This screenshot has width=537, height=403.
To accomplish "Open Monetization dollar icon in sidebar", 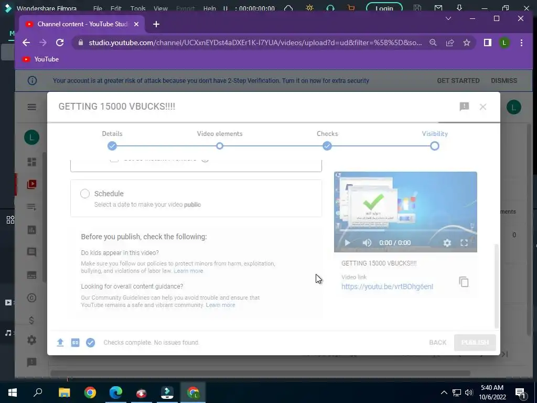I will click(x=31, y=320).
